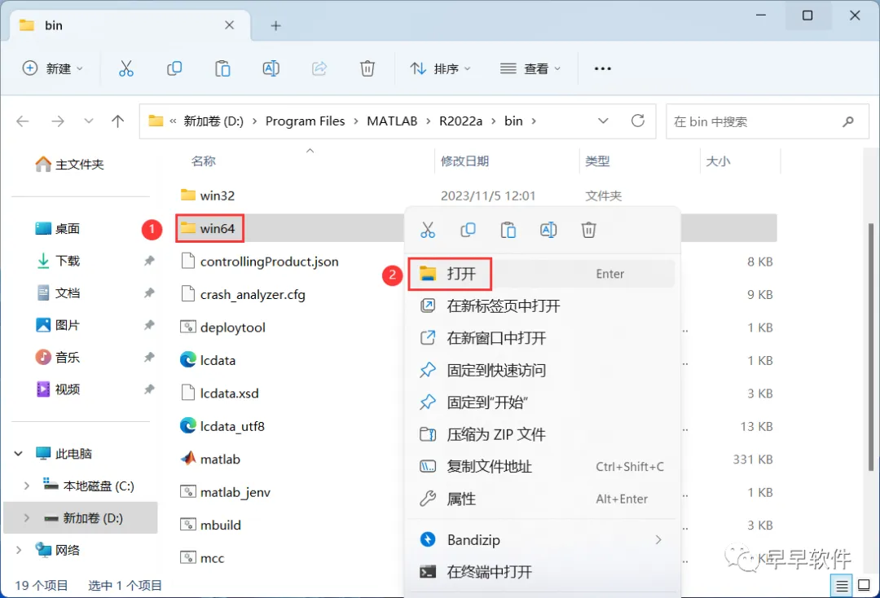Open the 查看 (View) dropdown

[530, 68]
